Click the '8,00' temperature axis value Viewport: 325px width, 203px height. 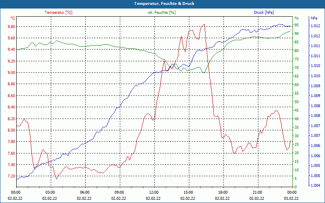point(12,130)
